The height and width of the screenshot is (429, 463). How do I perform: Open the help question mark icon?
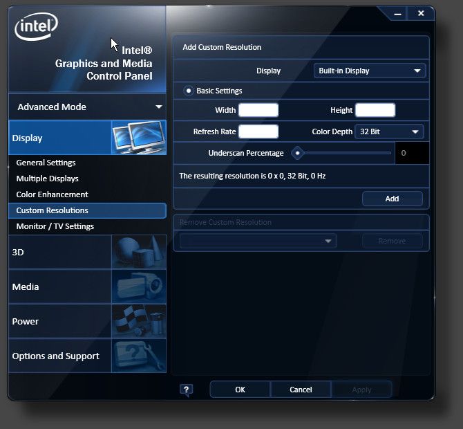[187, 390]
